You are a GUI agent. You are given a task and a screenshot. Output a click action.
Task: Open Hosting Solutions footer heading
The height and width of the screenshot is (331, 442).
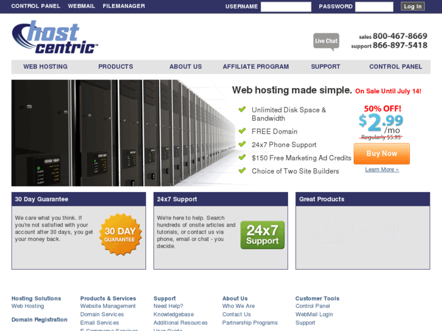(x=36, y=298)
